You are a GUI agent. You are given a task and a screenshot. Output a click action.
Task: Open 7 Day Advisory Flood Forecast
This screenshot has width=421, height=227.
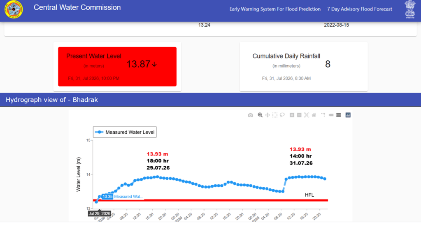360,9
